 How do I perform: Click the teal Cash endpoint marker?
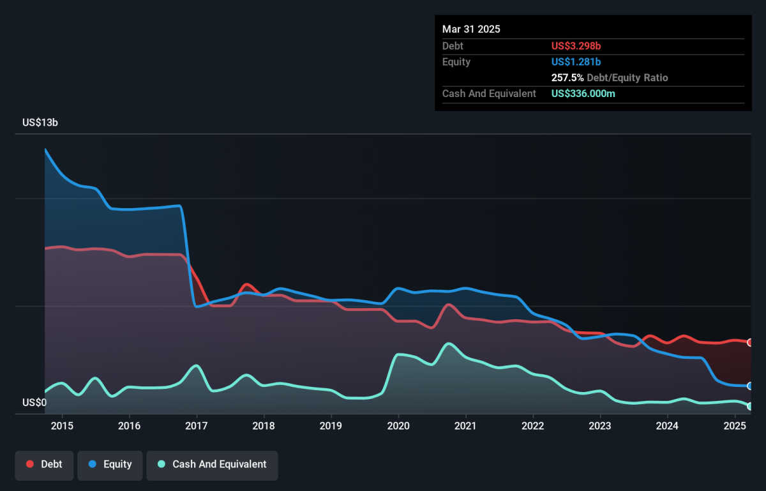coord(750,406)
